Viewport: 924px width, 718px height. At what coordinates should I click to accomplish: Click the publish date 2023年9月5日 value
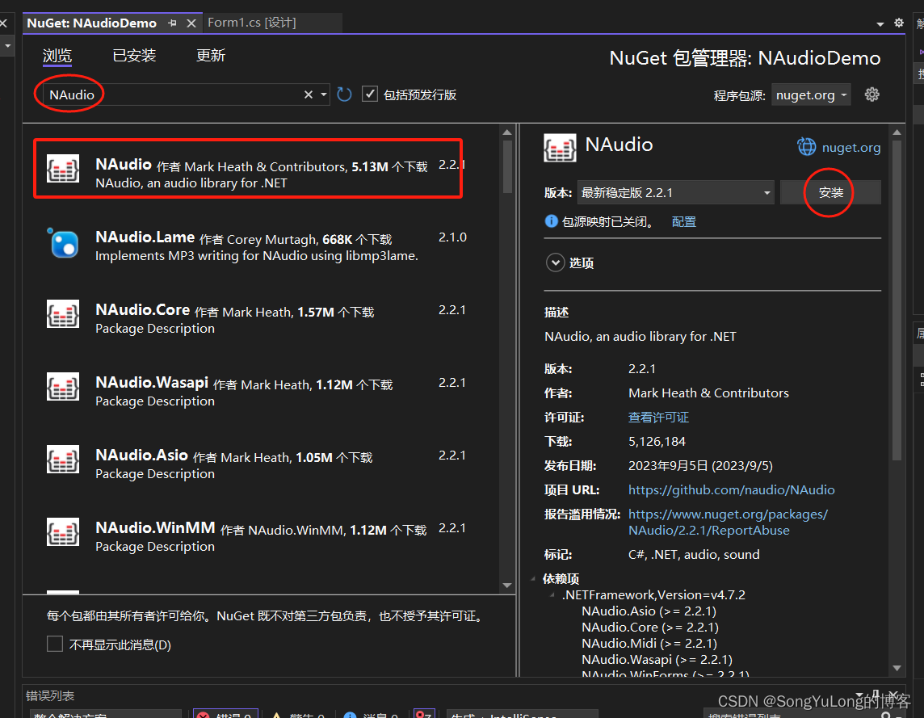point(700,466)
